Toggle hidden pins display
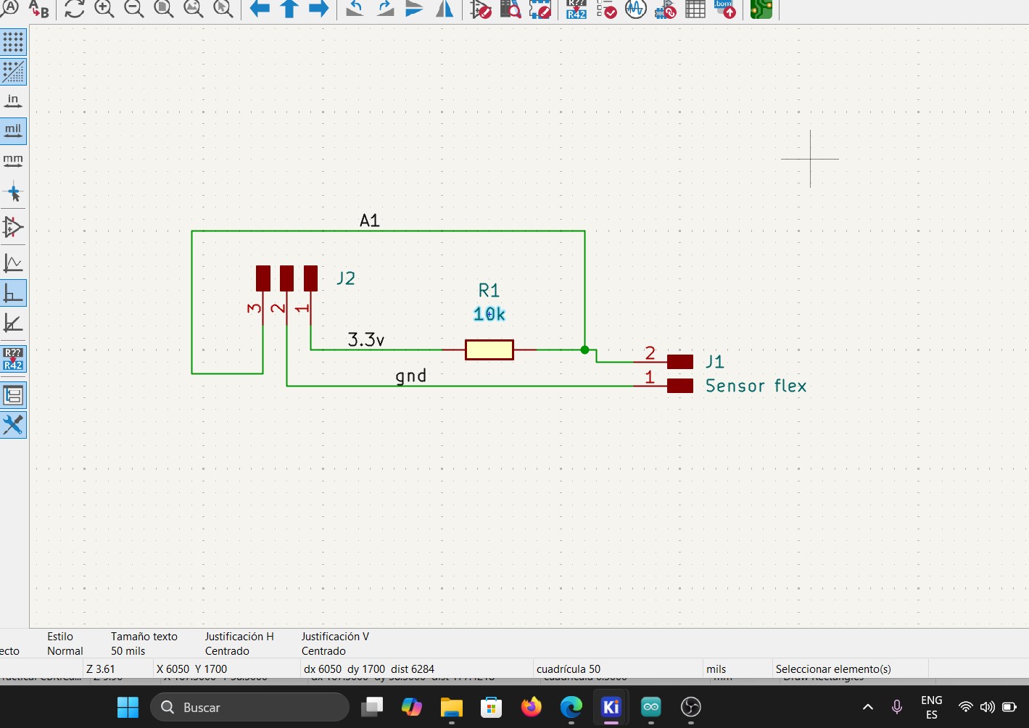 pyautogui.click(x=13, y=228)
